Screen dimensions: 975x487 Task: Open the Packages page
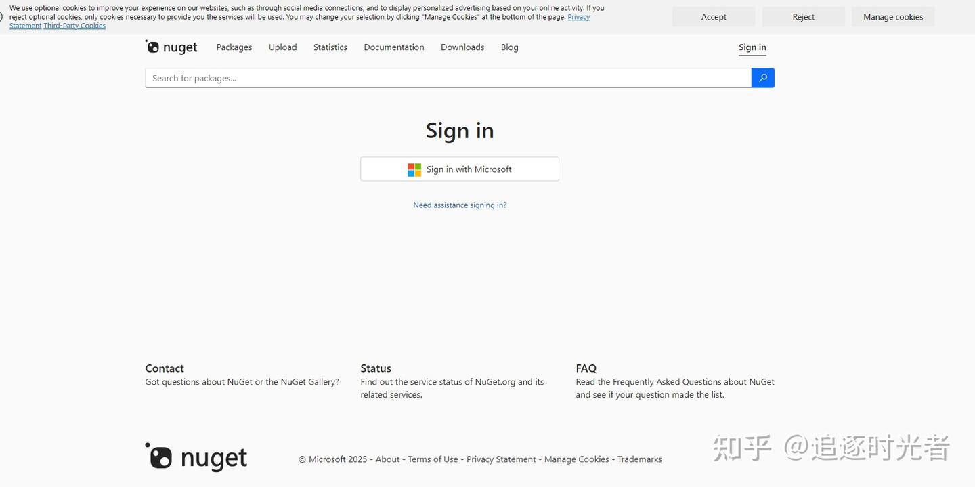(234, 47)
